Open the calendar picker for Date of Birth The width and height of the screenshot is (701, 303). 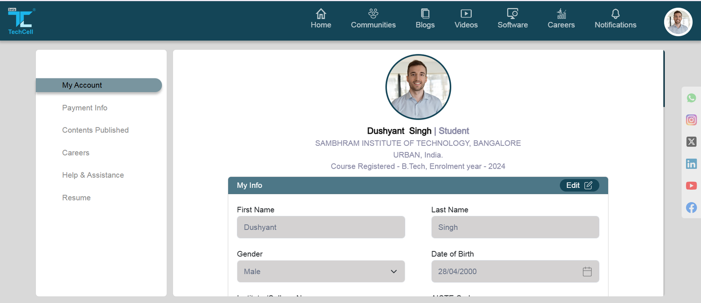[587, 271]
